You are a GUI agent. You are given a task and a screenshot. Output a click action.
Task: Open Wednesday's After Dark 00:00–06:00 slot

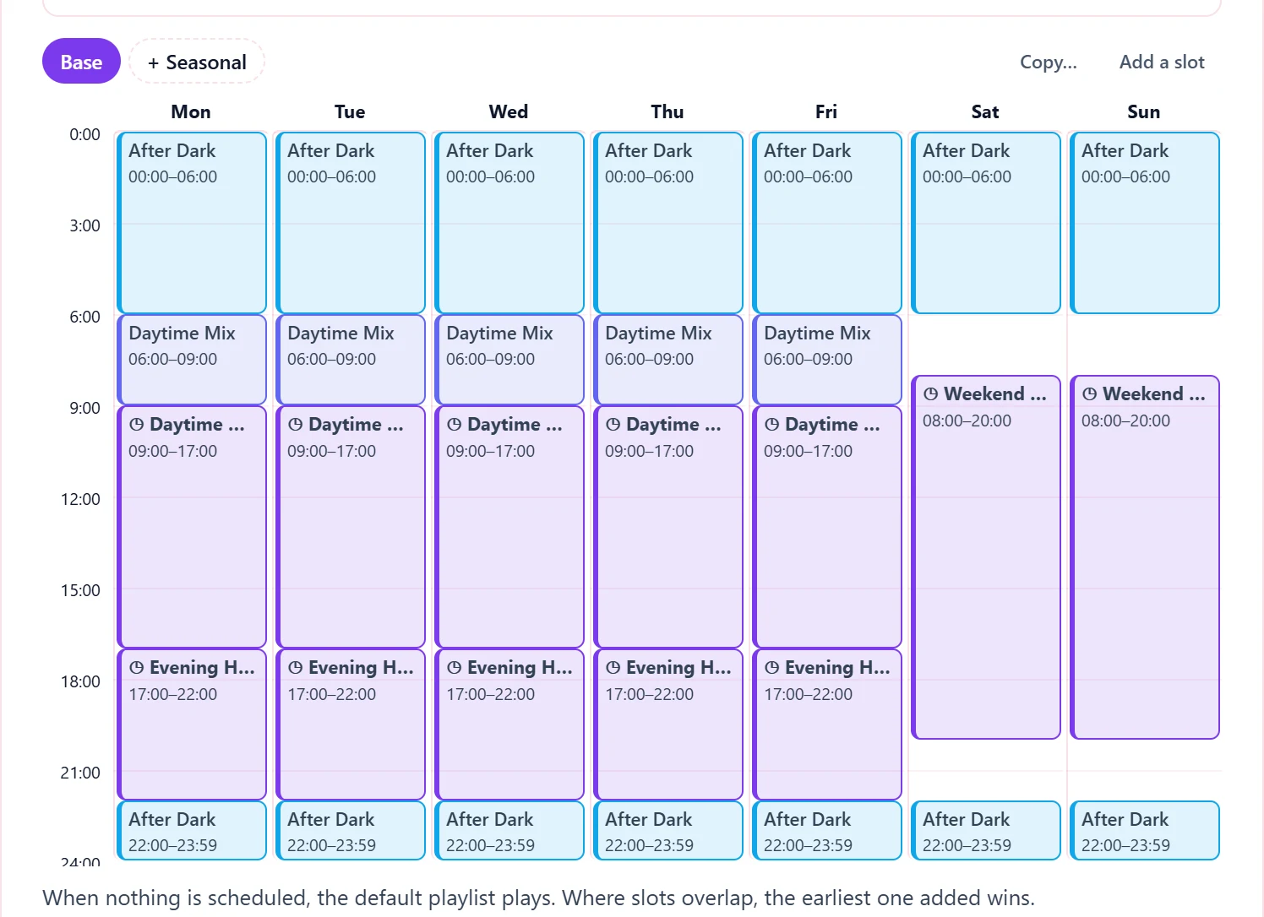509,223
